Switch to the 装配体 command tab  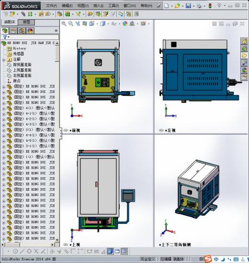[x=10, y=22]
